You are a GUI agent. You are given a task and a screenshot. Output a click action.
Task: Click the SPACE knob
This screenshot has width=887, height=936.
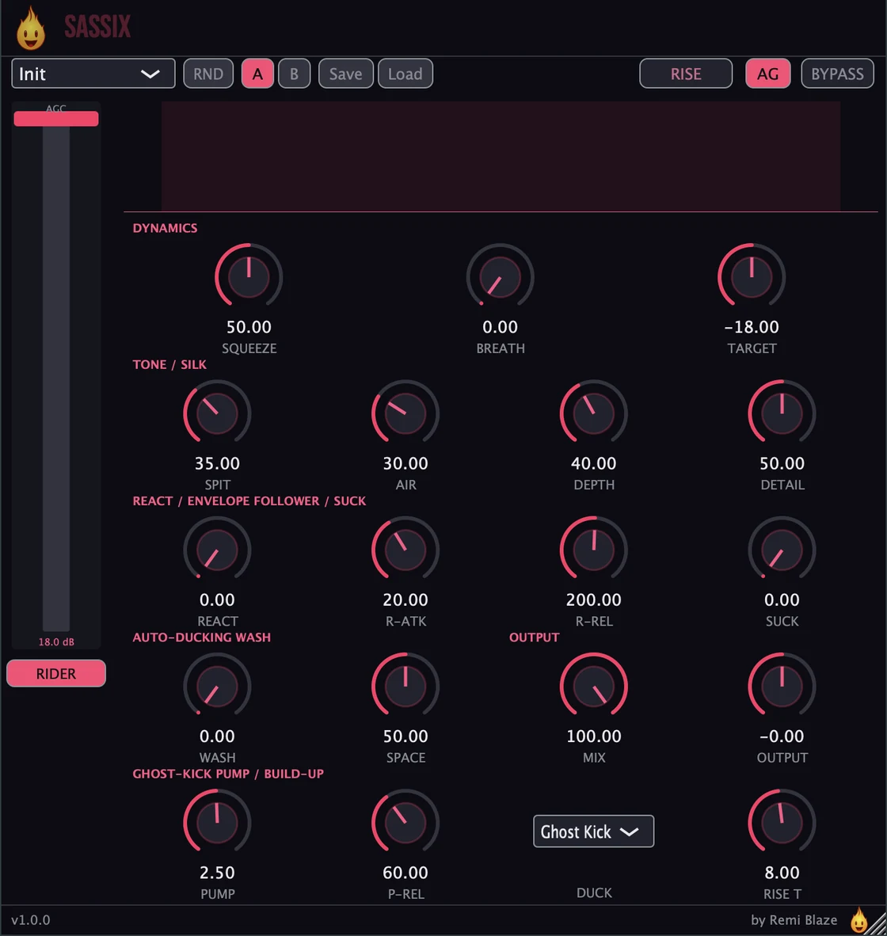coord(405,687)
